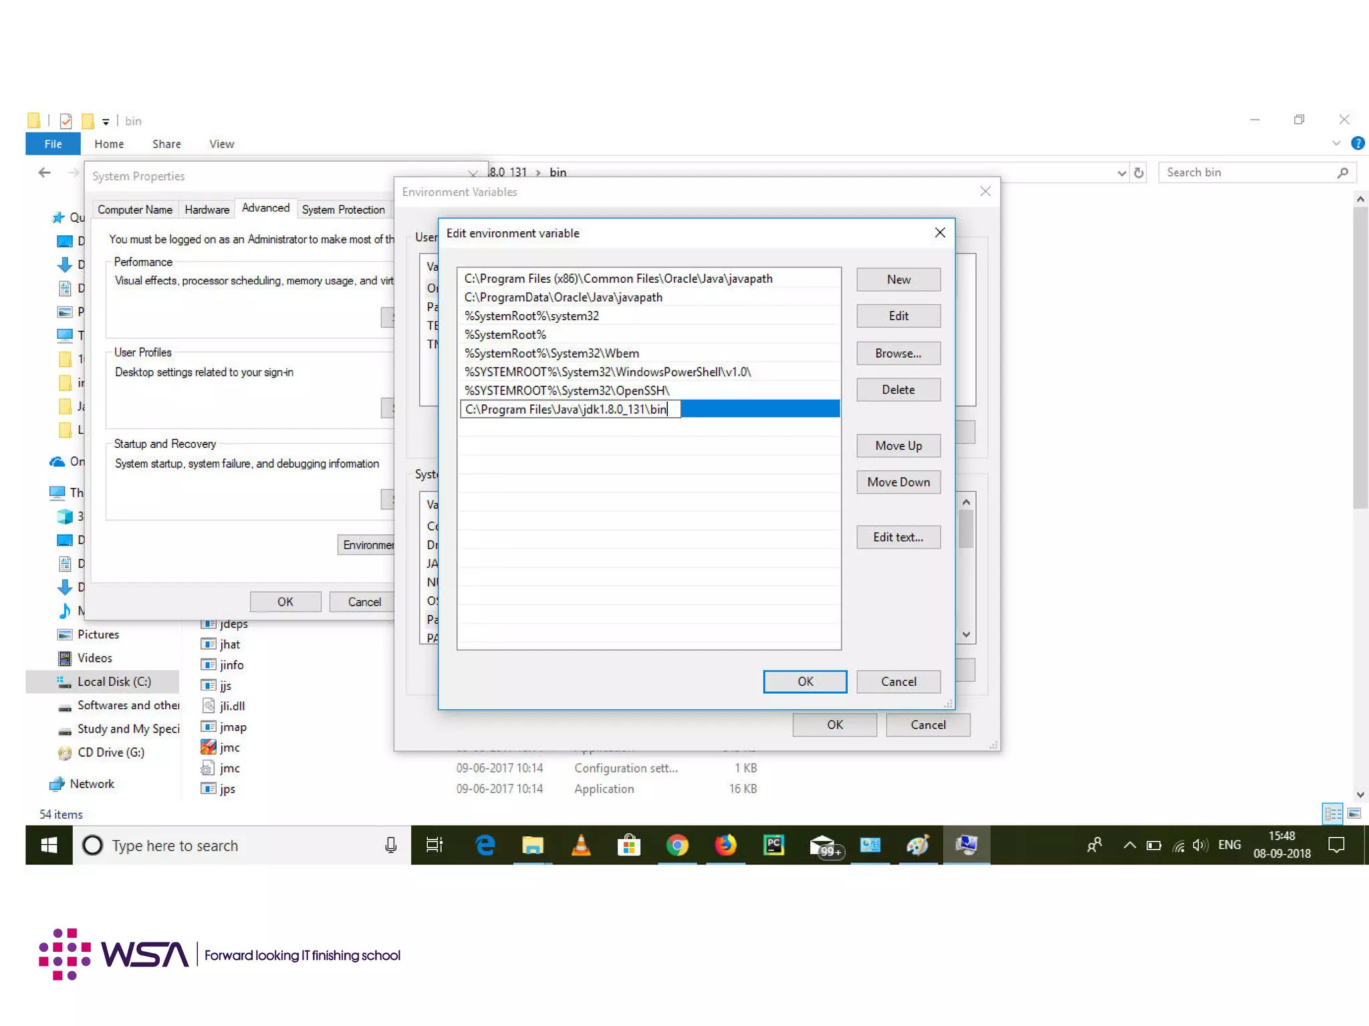Open Task View on the taskbar
The image size is (1369, 1026).
point(434,845)
